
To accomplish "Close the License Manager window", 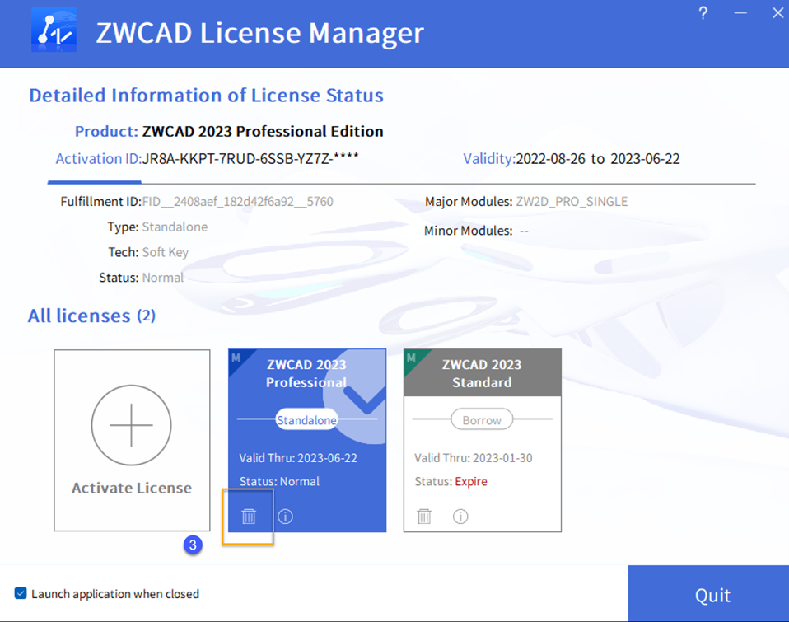I will coord(778,13).
